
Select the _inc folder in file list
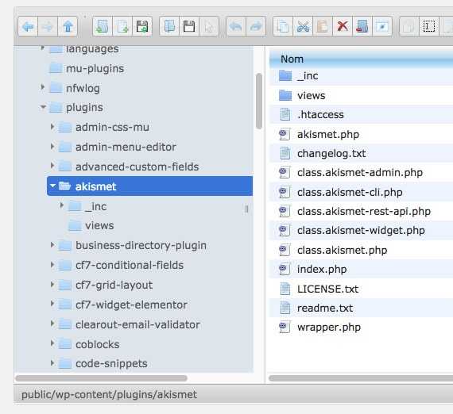coord(361,76)
